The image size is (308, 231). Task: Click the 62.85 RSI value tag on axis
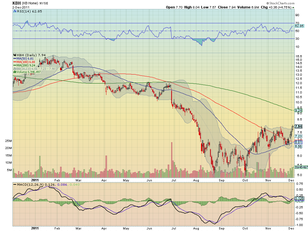pyautogui.click(x=299, y=26)
